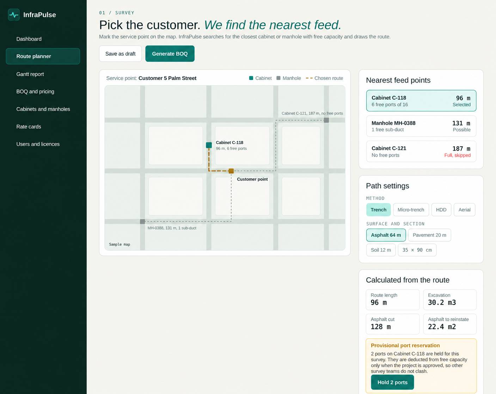Click the InfraPulse pulse logo icon
496x394 pixels.
[x=14, y=15]
